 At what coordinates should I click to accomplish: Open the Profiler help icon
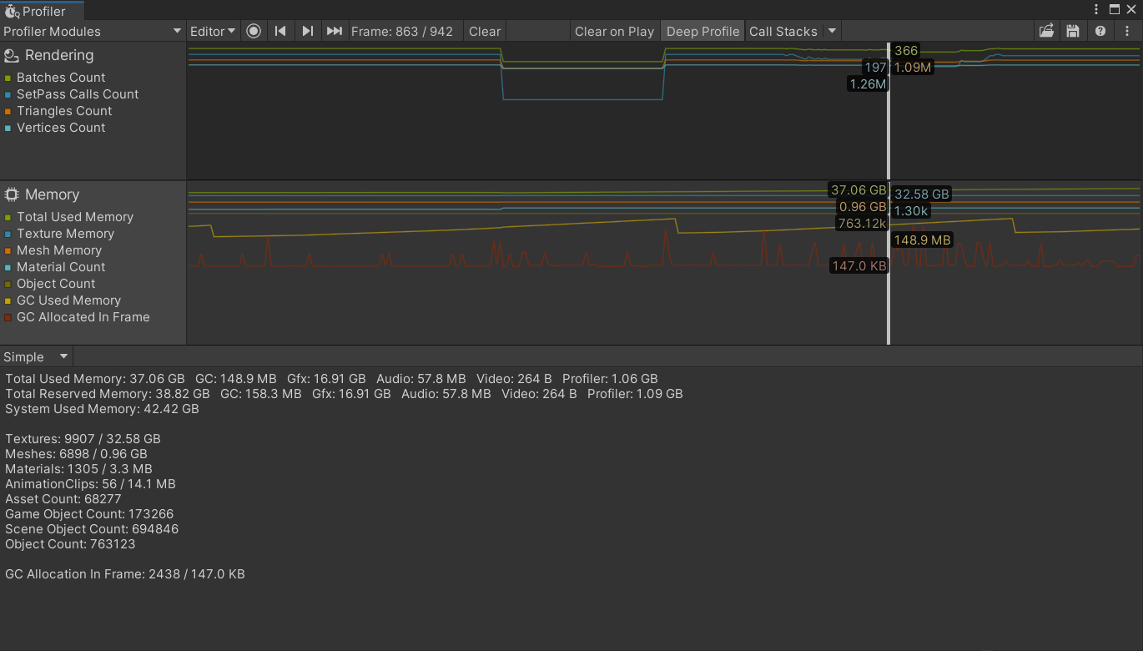click(1100, 31)
